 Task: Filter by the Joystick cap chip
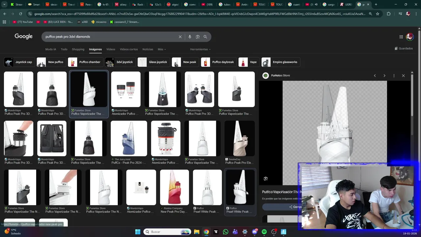[19, 62]
